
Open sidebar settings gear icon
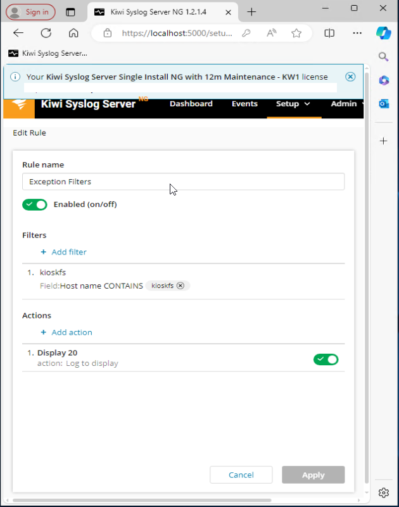(x=383, y=493)
